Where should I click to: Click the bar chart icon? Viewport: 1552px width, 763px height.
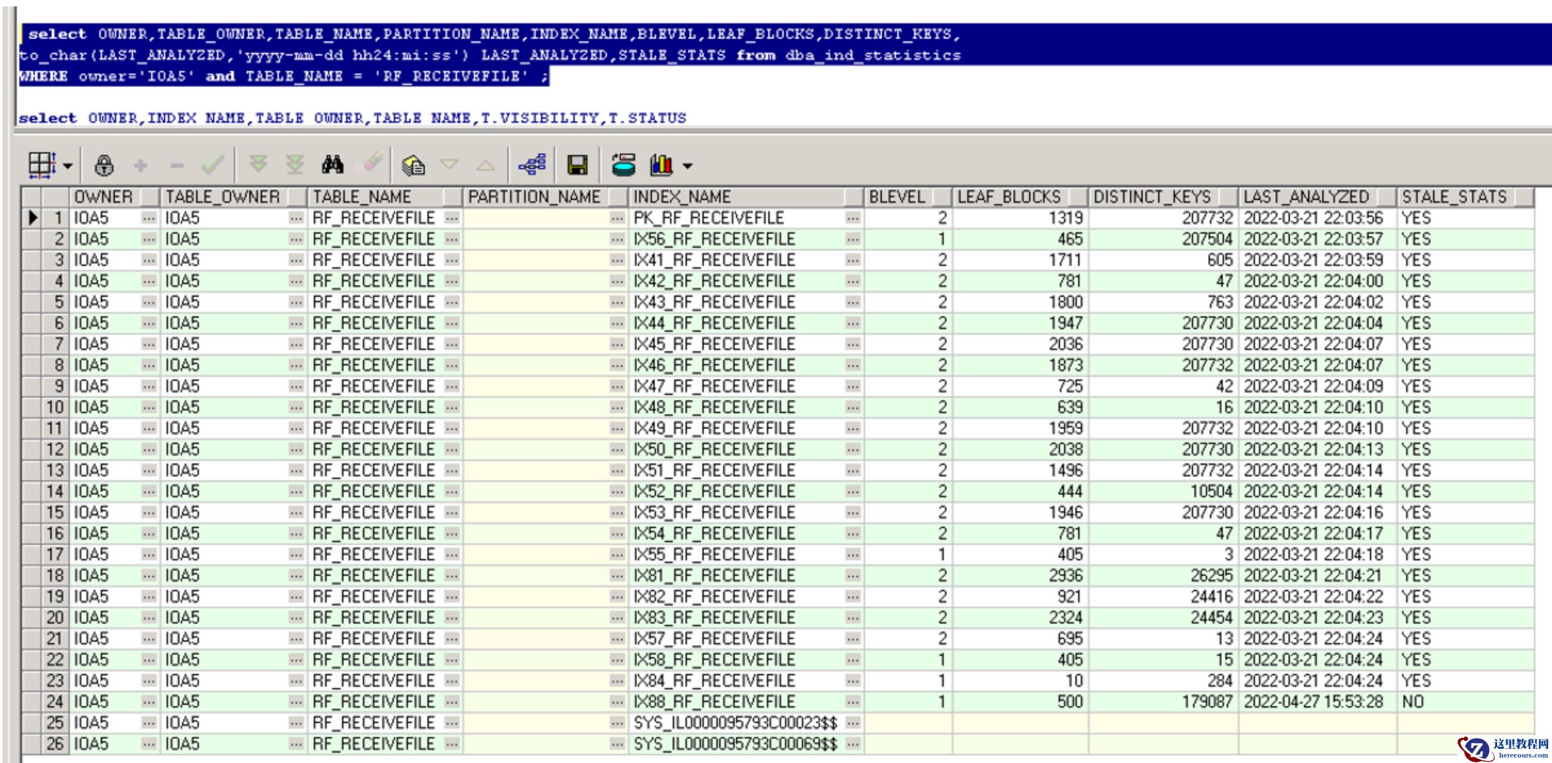662,165
